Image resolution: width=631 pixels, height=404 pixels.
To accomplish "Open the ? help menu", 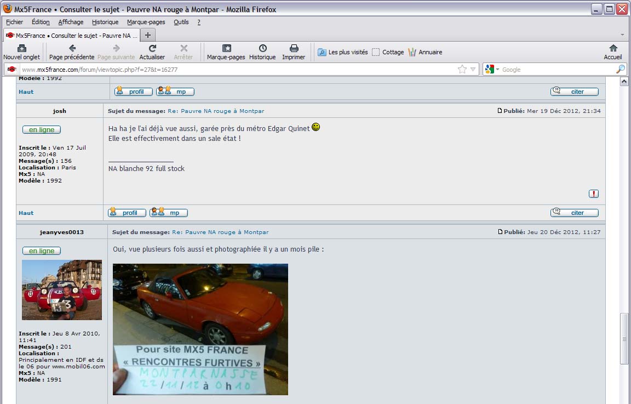I will pos(199,22).
